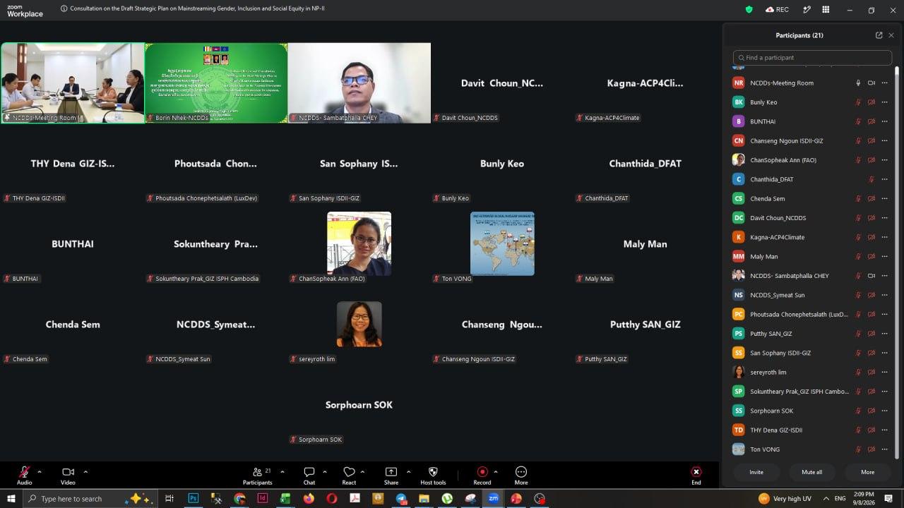Expand chat options arrow next to Chat
Image resolution: width=904 pixels, height=508 pixels.
tap(325, 471)
